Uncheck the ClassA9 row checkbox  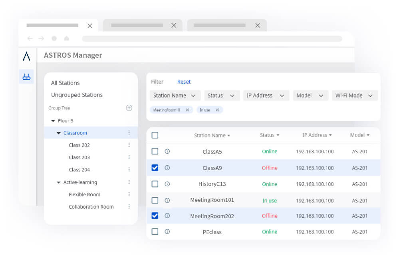pos(155,168)
